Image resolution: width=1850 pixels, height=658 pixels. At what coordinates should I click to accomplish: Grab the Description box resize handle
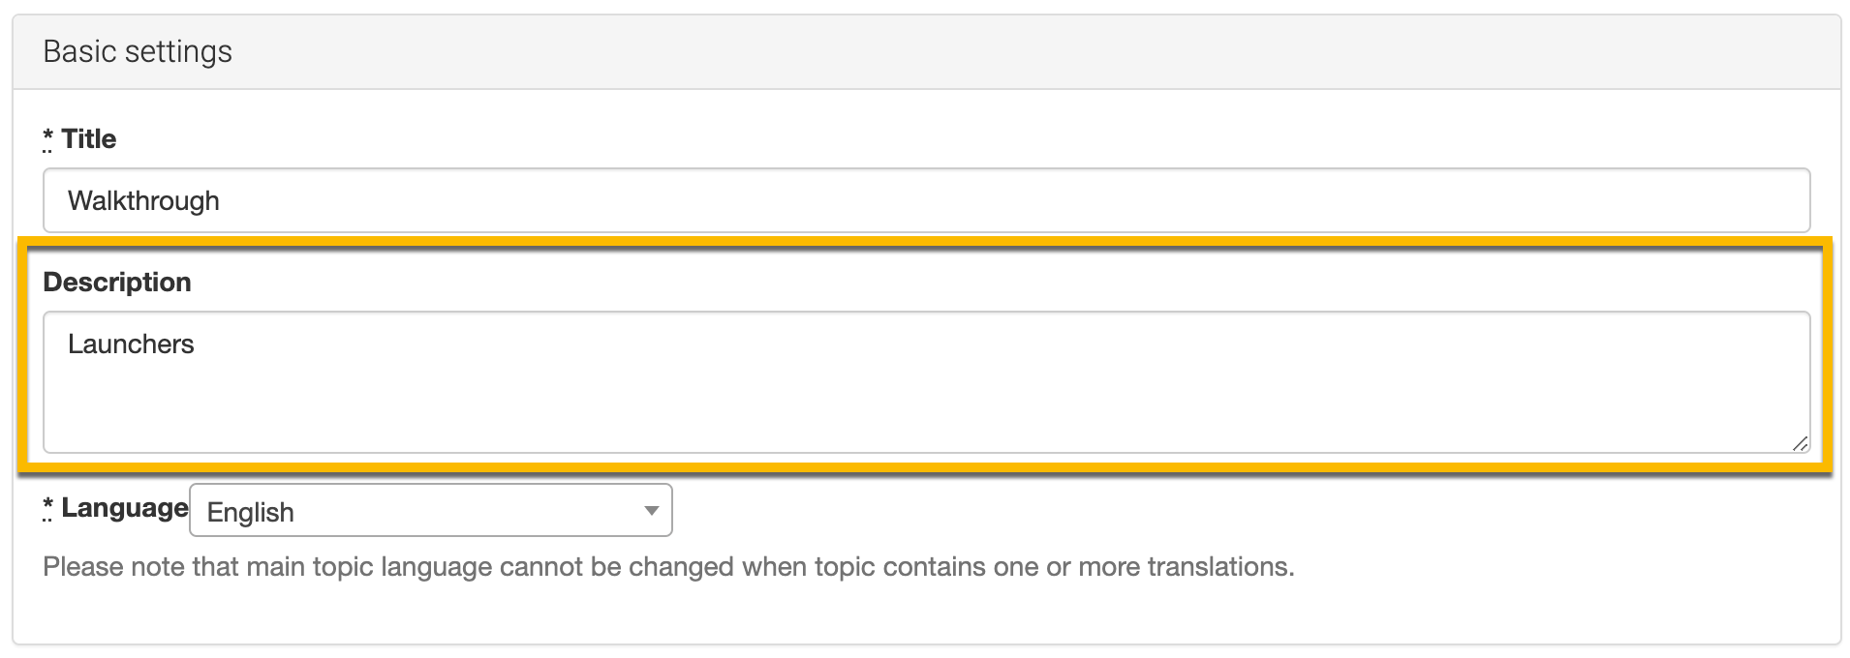point(1799,443)
